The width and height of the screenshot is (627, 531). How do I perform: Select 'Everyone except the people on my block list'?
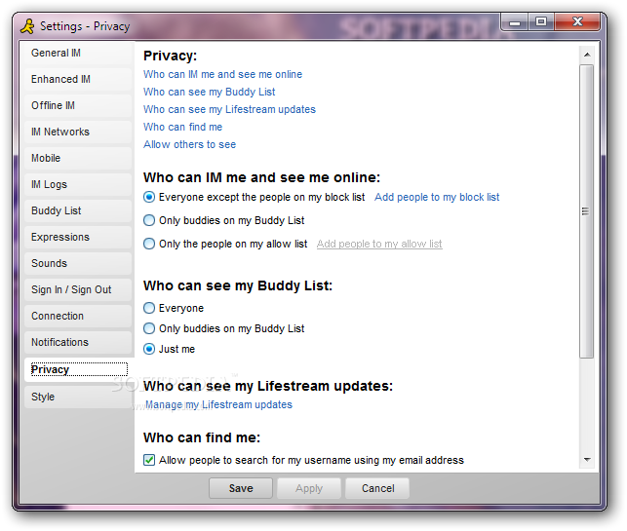click(x=149, y=197)
